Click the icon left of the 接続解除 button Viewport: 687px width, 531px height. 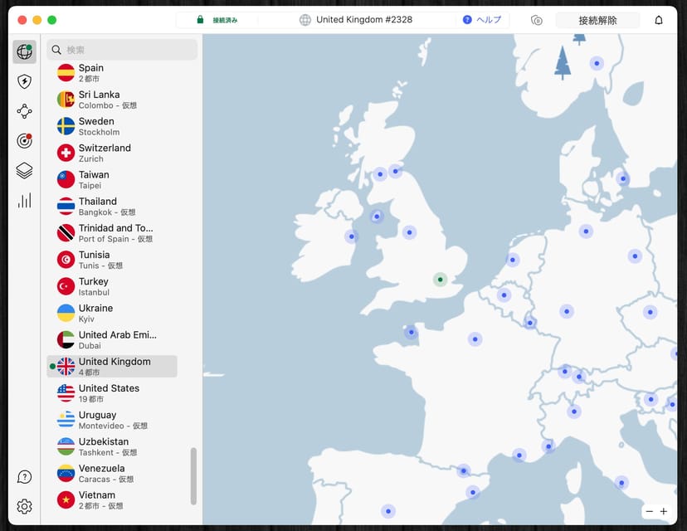(x=537, y=20)
